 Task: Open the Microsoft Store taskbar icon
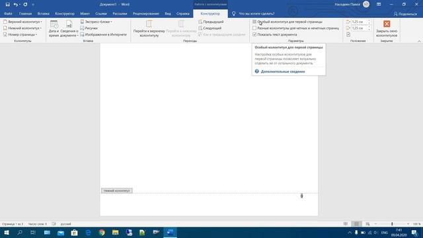click(74, 232)
